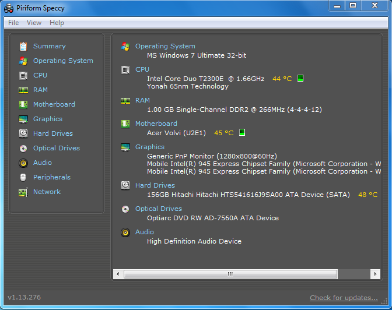
Task: Open the RAM heading link in summary
Action: [142, 100]
